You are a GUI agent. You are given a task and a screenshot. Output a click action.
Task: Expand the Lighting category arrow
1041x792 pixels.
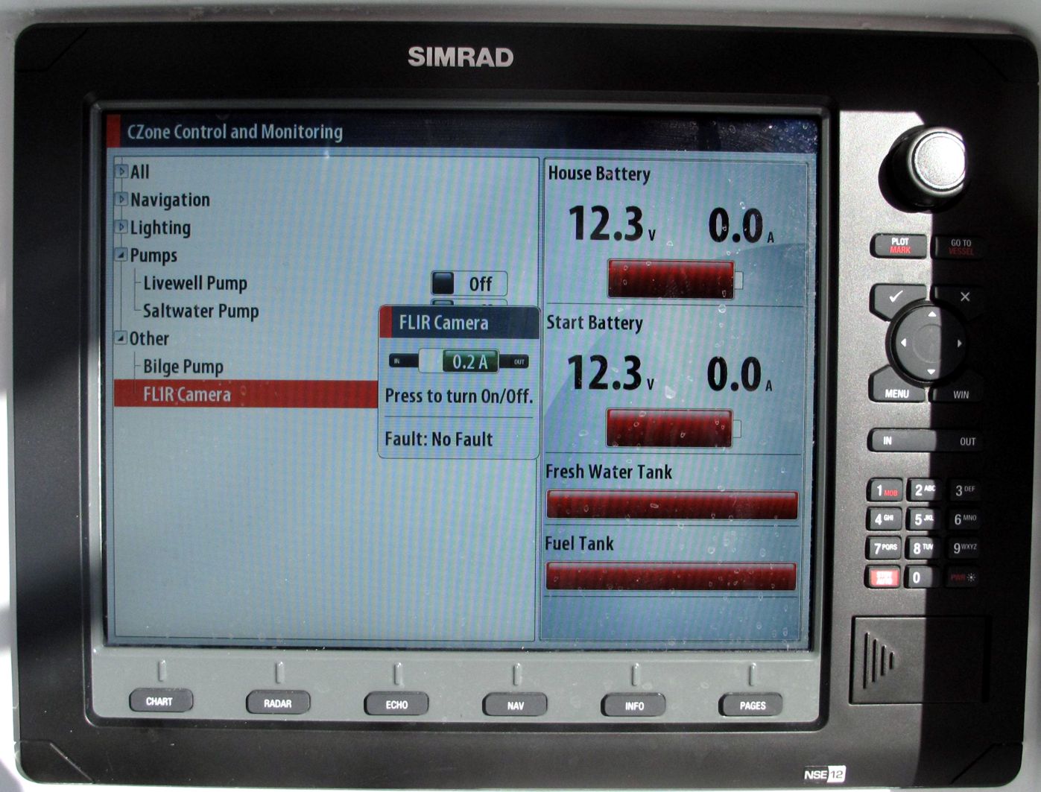tap(121, 227)
